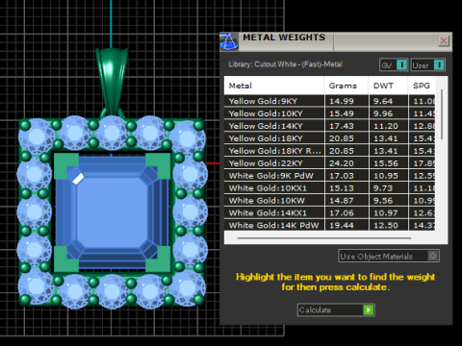
Task: Click the 11.20 DWT value
Action: point(386,126)
